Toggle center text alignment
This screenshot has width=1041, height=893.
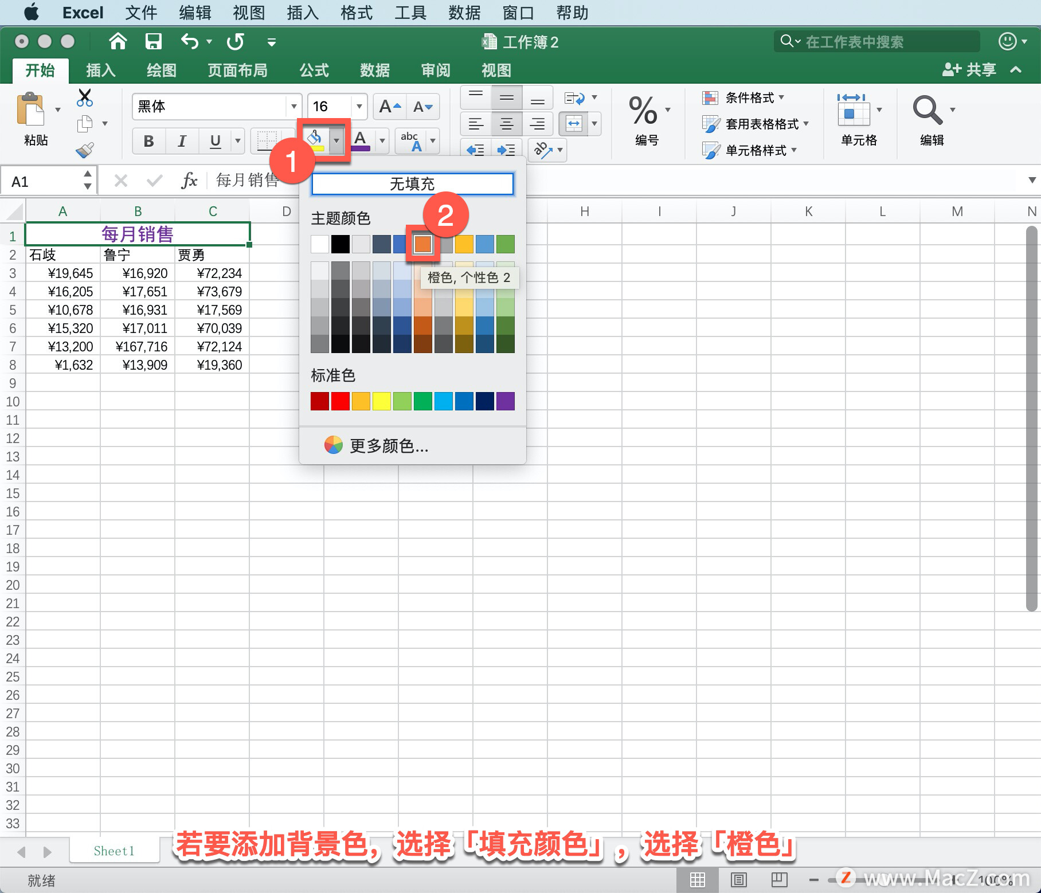507,123
